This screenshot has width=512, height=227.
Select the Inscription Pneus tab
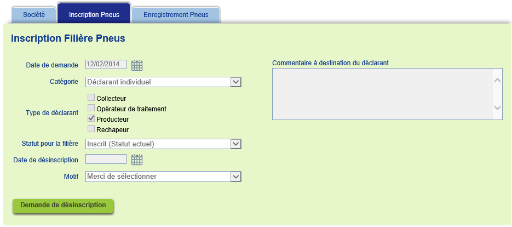pyautogui.click(x=94, y=14)
